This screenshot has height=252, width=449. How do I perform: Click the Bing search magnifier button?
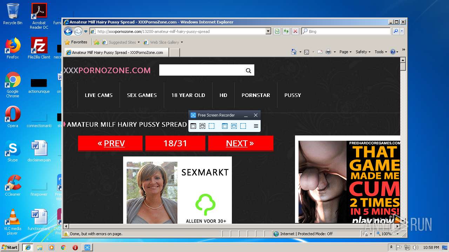396,31
